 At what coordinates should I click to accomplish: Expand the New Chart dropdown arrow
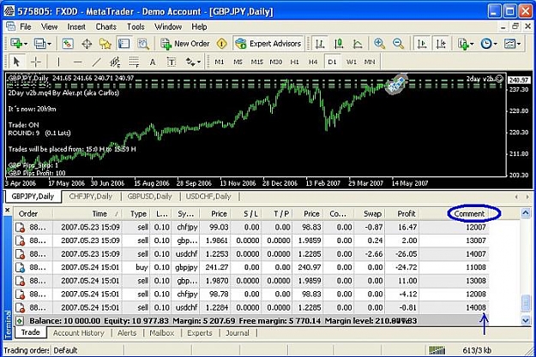pos(26,44)
